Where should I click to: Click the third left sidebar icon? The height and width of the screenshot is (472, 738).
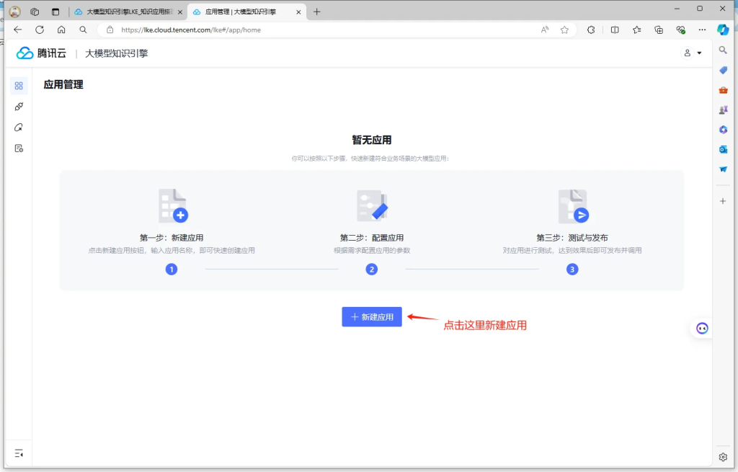[19, 128]
